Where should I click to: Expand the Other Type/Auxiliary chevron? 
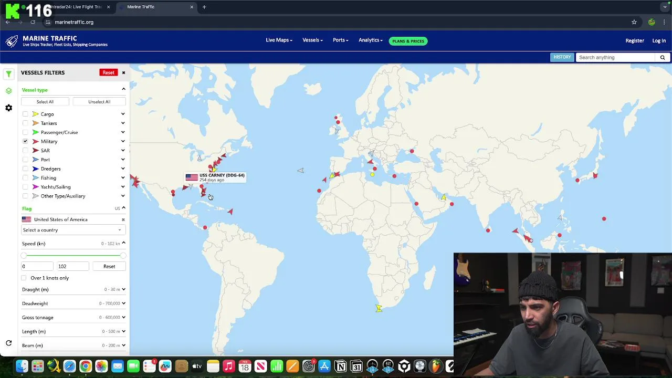tap(123, 196)
